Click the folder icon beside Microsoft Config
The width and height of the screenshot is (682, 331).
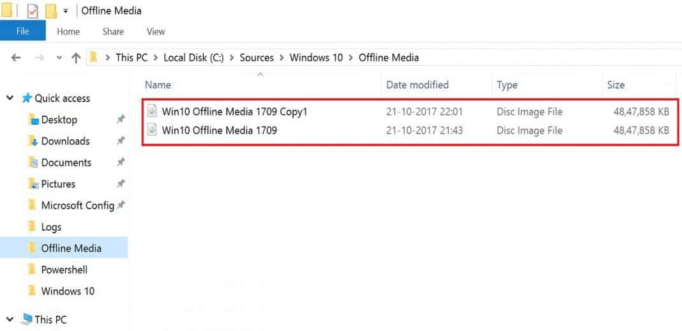(32, 205)
